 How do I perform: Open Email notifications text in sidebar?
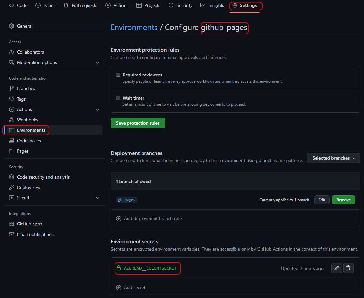tap(35, 234)
